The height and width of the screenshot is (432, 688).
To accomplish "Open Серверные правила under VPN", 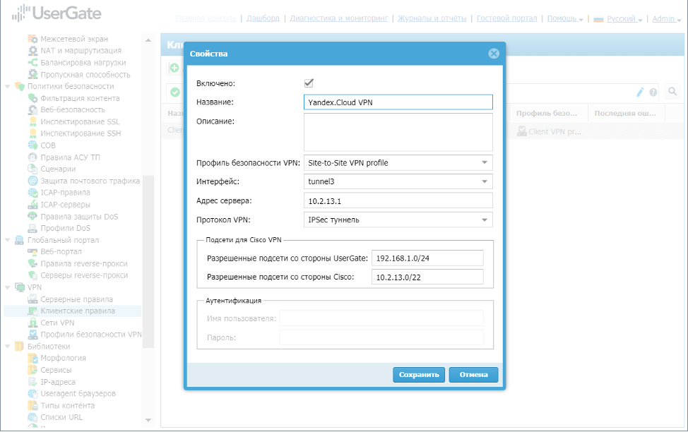I will (x=76, y=299).
